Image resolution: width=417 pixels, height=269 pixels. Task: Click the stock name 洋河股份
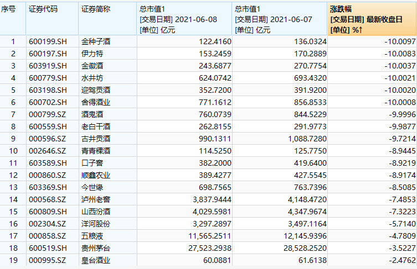pos(96,224)
